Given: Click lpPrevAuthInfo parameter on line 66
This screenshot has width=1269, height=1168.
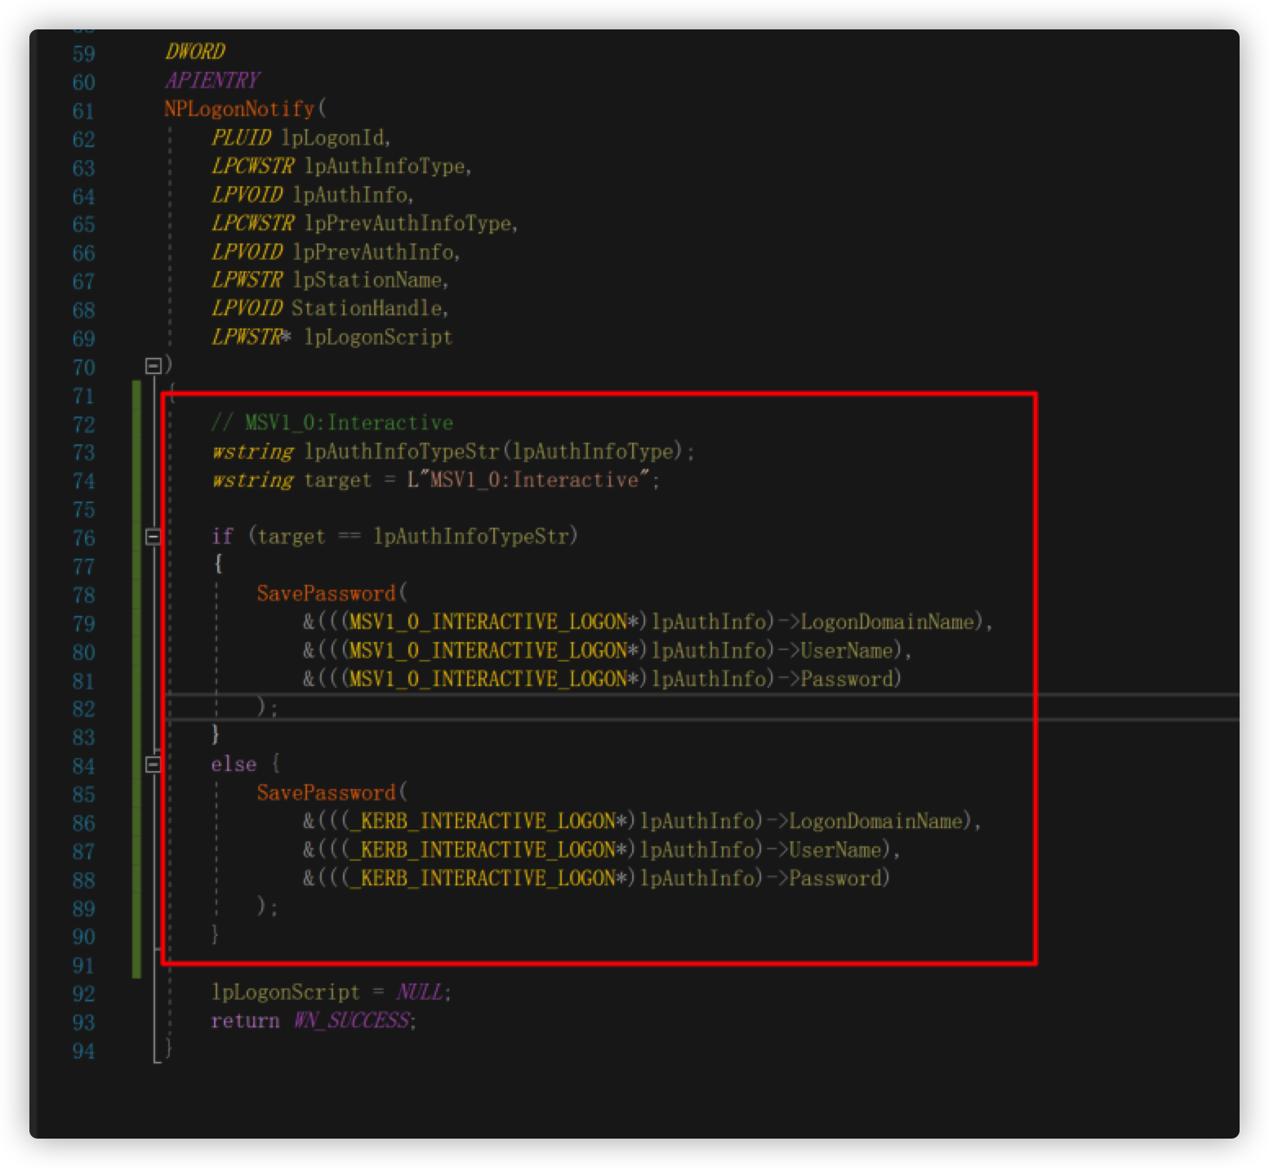Looking at the screenshot, I should click(373, 252).
